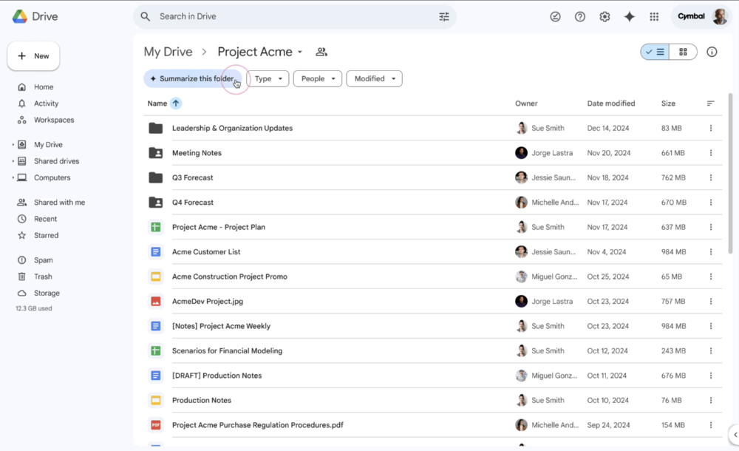Select the Scenarios for Financial Modeling file
This screenshot has height=451, width=739.
[227, 351]
